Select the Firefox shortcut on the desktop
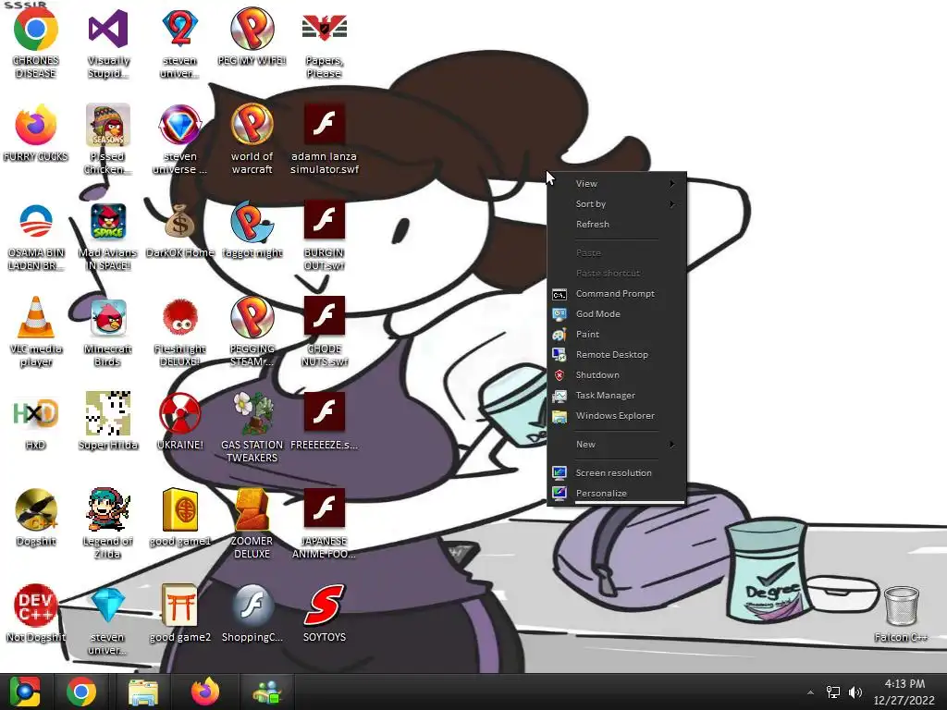The image size is (947, 710). pyautogui.click(x=36, y=126)
